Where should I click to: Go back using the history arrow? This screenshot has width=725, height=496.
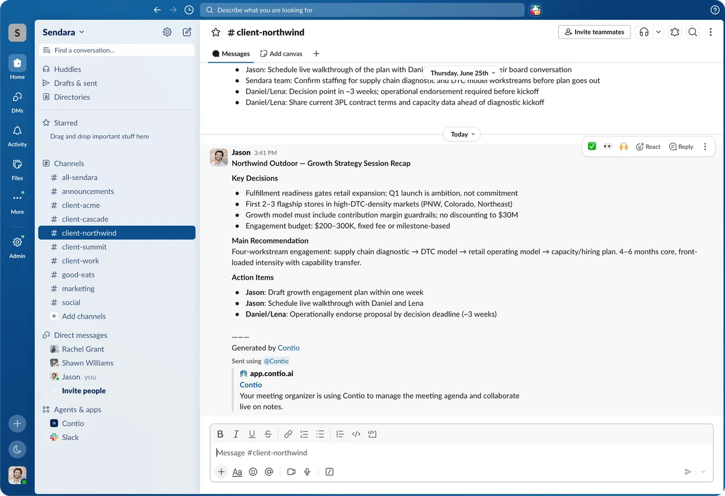[157, 10]
